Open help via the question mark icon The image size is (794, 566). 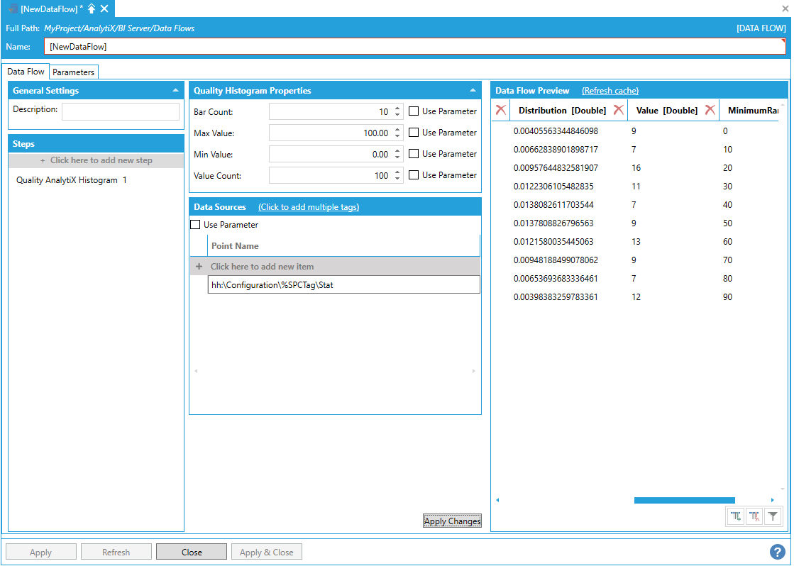point(777,552)
